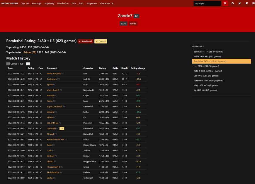Click the disabled previous games page button
This screenshot has width=255, height=184.
[x=8, y=64]
